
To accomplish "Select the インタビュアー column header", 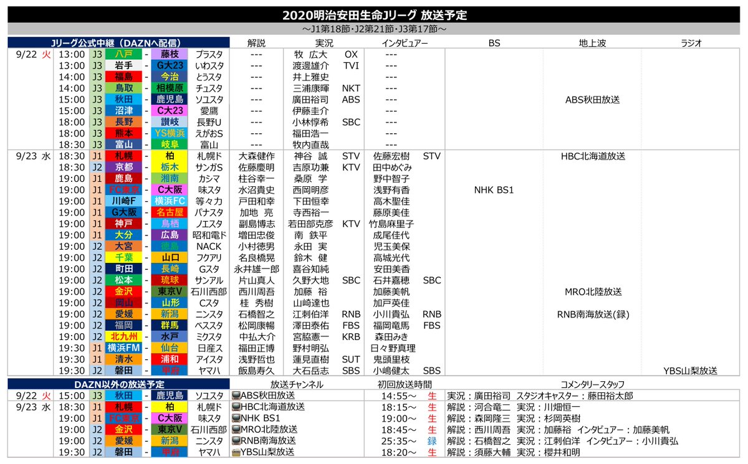I will (405, 43).
